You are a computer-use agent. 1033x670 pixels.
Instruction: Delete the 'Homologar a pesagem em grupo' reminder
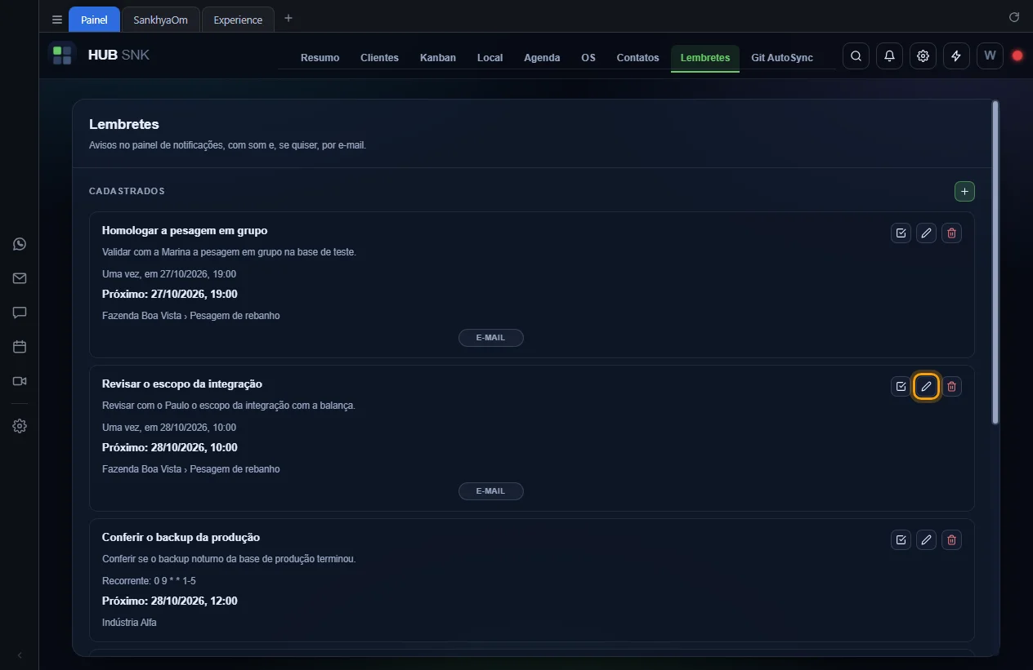pos(951,233)
